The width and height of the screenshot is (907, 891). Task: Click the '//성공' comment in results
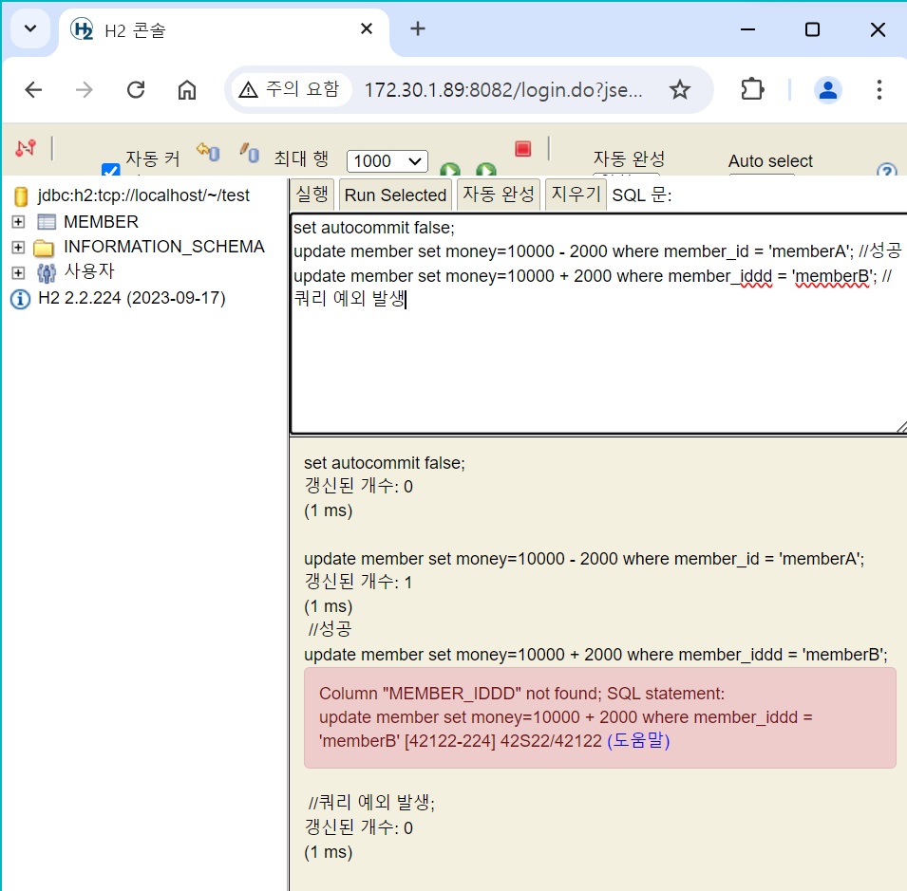pos(330,629)
